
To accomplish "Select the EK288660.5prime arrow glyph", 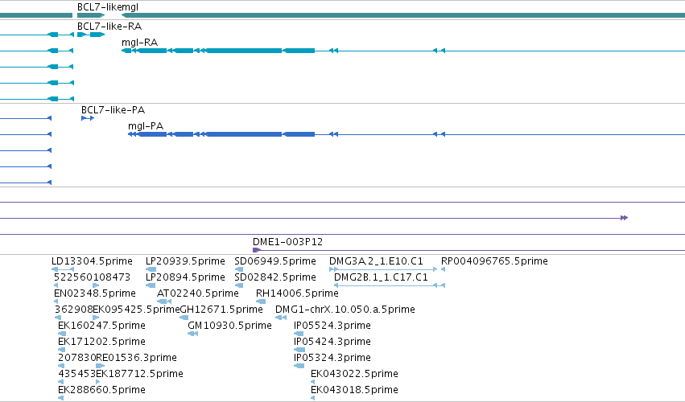I will [60, 398].
